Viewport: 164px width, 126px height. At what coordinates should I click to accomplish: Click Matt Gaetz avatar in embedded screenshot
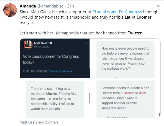tap(28, 45)
